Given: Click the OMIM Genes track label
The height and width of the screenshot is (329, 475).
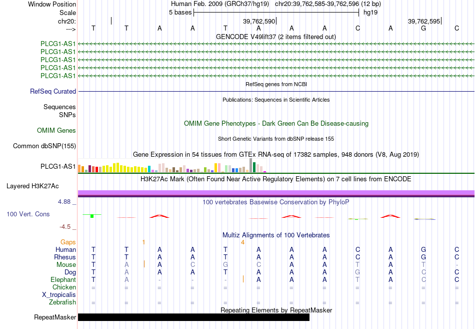Looking at the screenshot, I should (56, 131).
